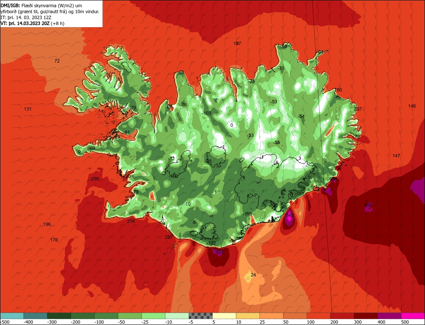Viewport: 425px width, 325px height.
Task: Click the pale yellow legend swatch between 5 and 10
Action: pos(224,316)
